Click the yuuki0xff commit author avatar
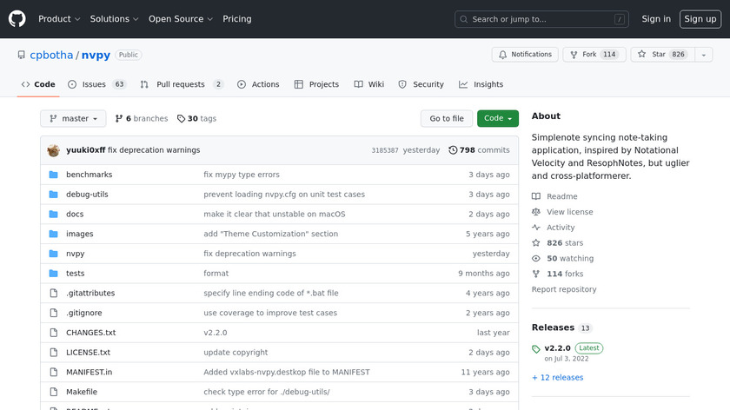 (x=53, y=150)
